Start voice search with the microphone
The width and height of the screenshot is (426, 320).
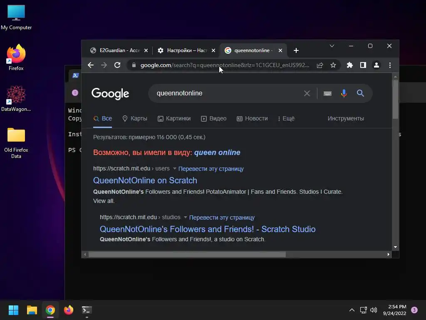(x=344, y=93)
